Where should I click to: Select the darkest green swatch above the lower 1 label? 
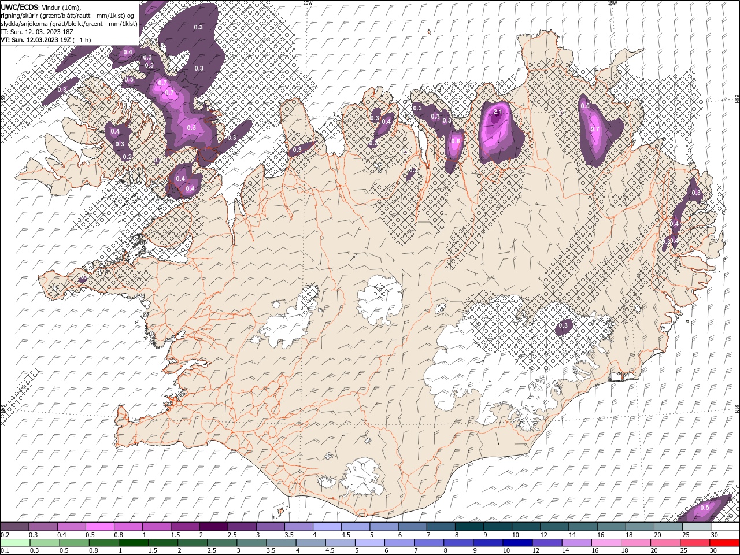133,542
